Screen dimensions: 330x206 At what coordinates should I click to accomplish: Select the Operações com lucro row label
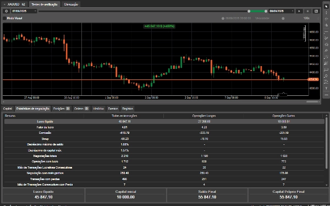point(45,161)
